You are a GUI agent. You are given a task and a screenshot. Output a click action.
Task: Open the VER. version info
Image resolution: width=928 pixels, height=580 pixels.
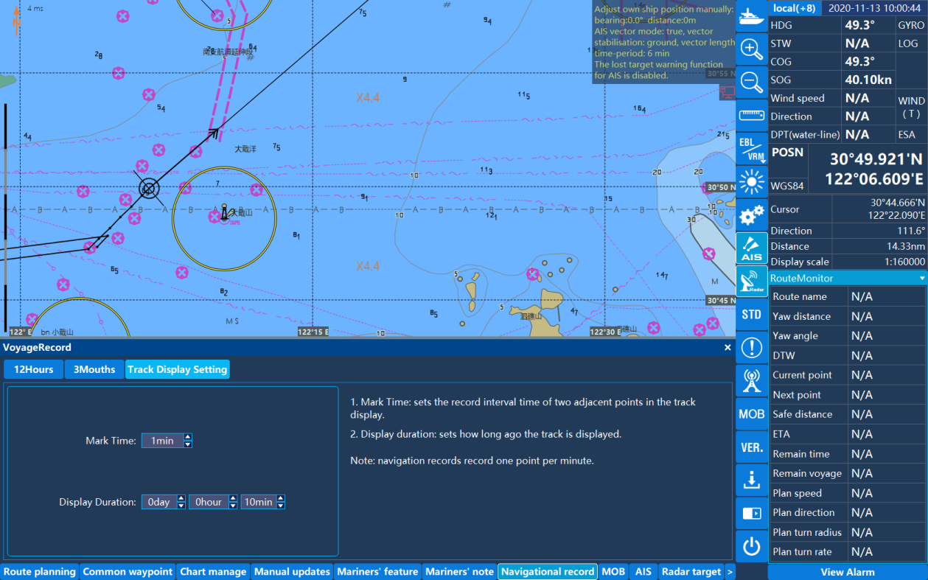click(751, 447)
